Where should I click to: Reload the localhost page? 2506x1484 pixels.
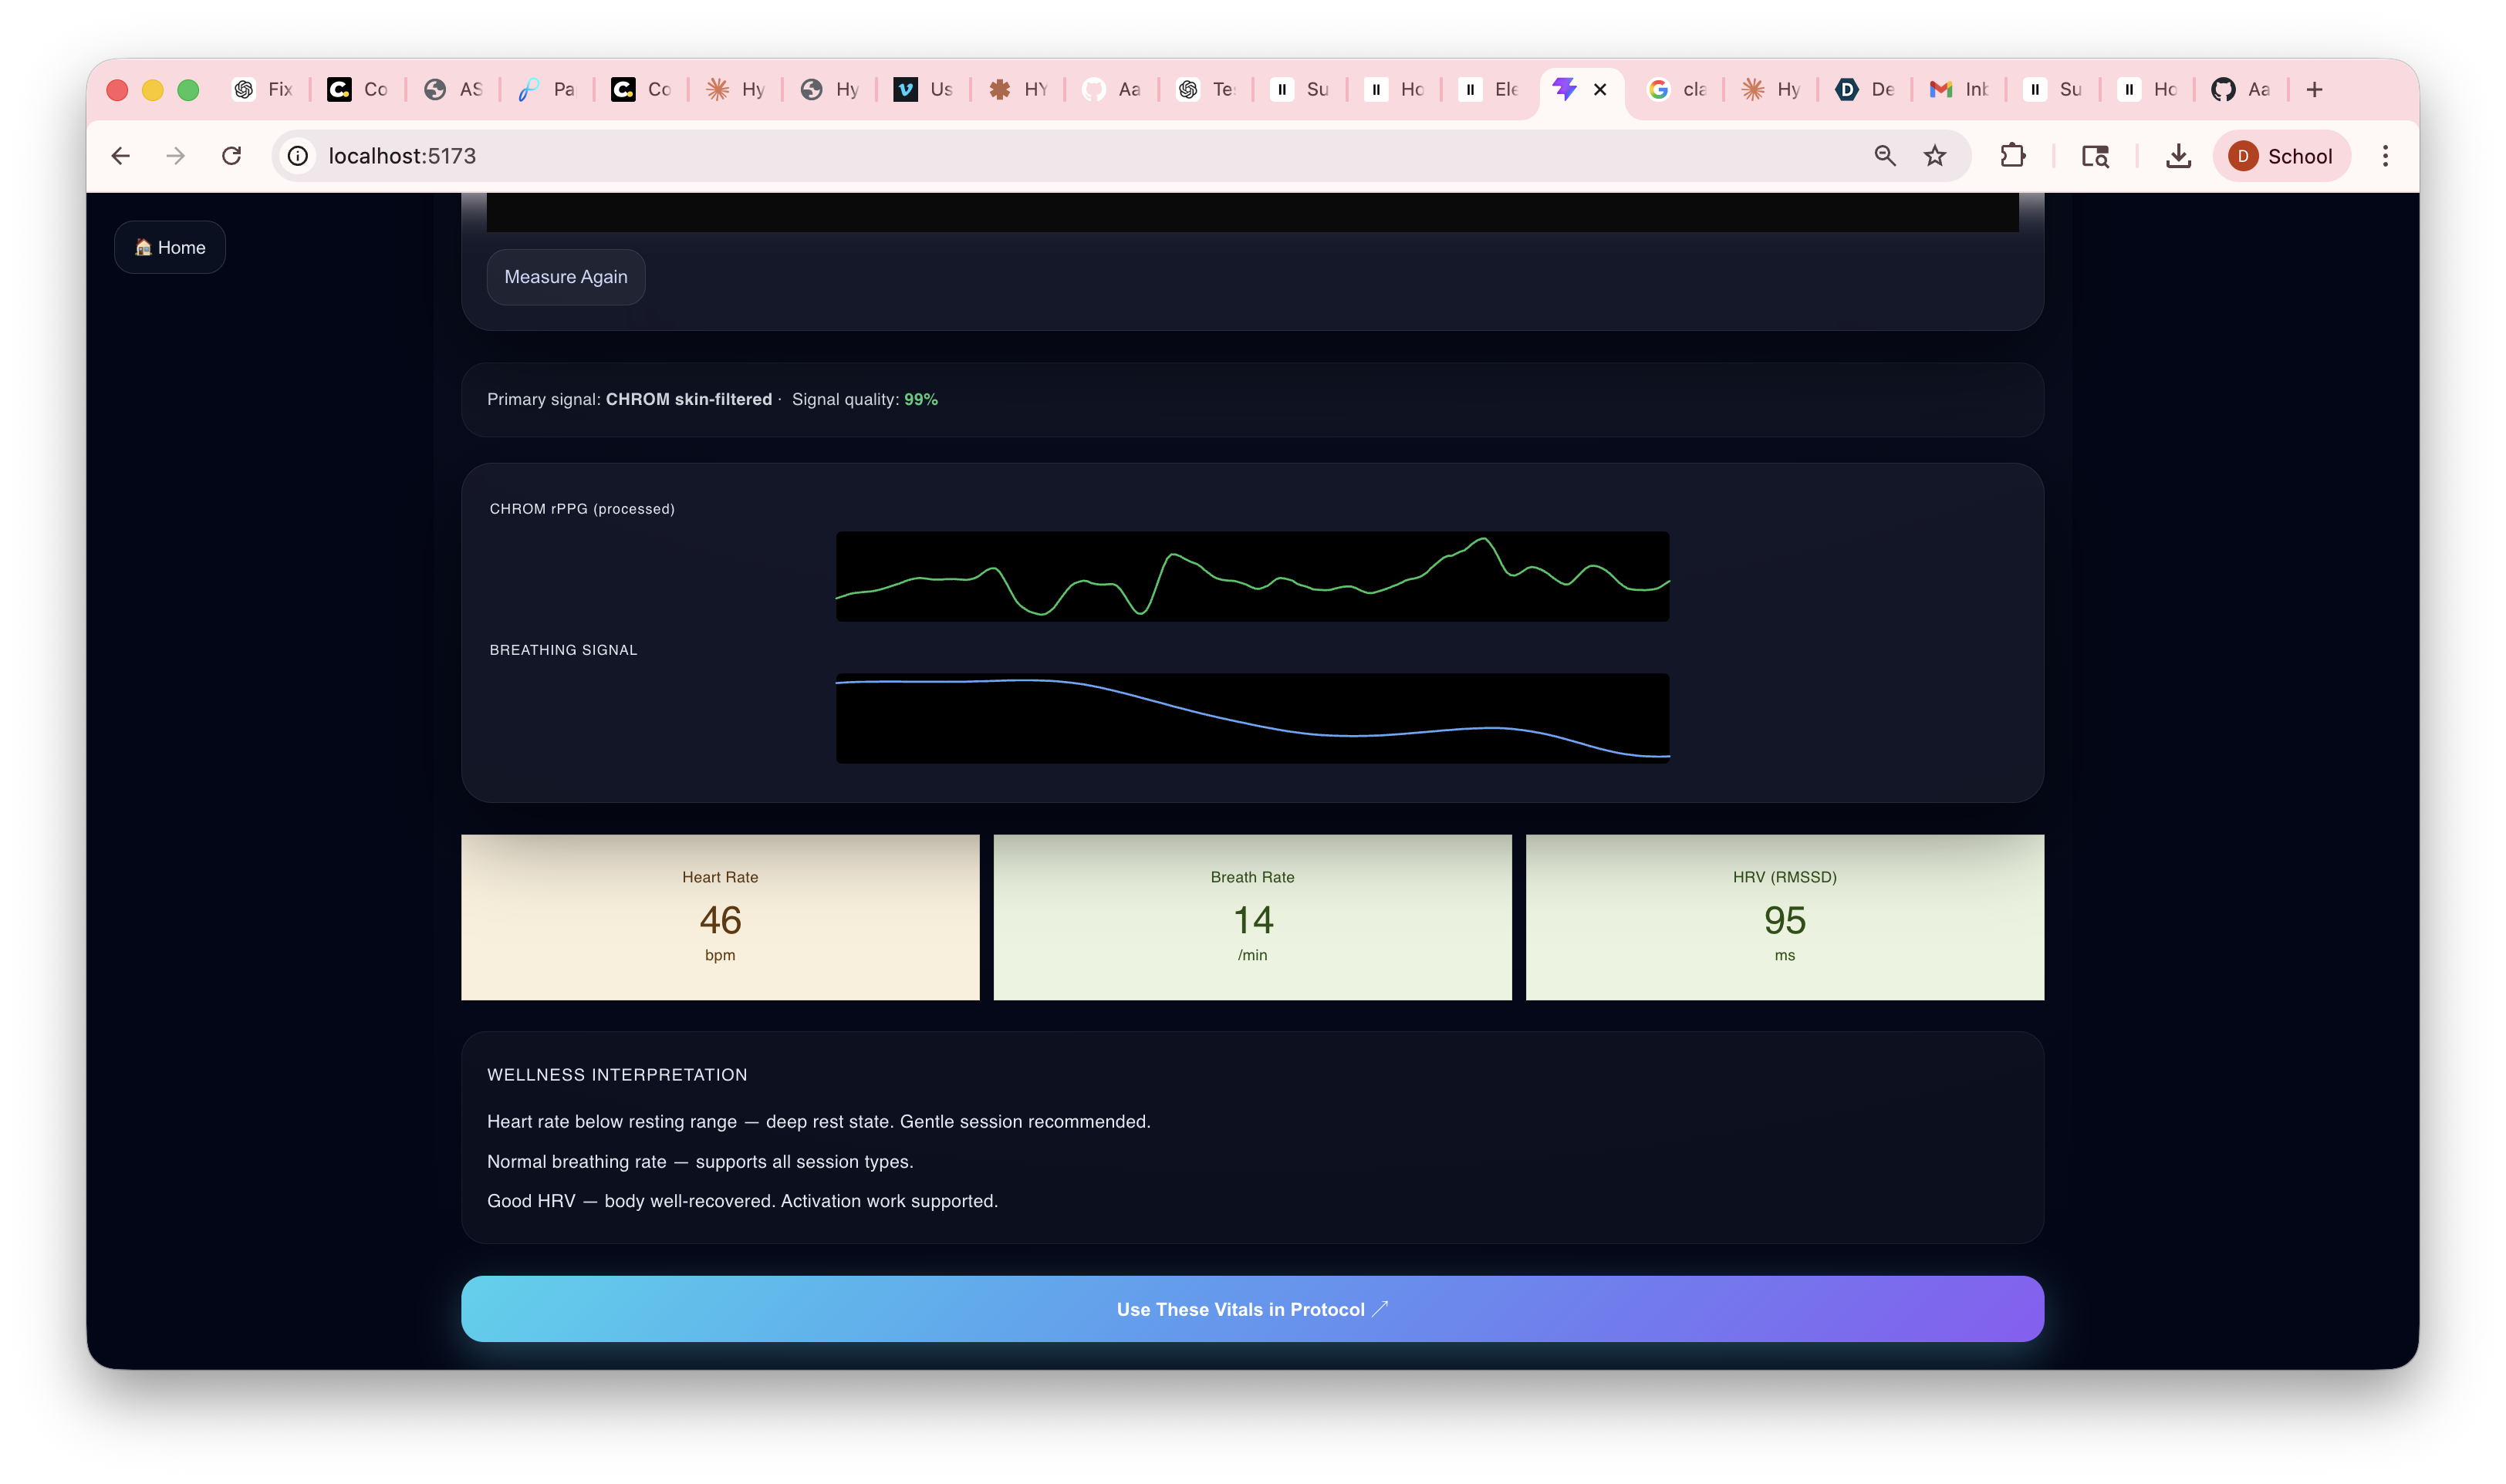pyautogui.click(x=232, y=156)
